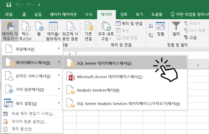
Task: Click the 연결 편집 button
Action: (127, 38)
